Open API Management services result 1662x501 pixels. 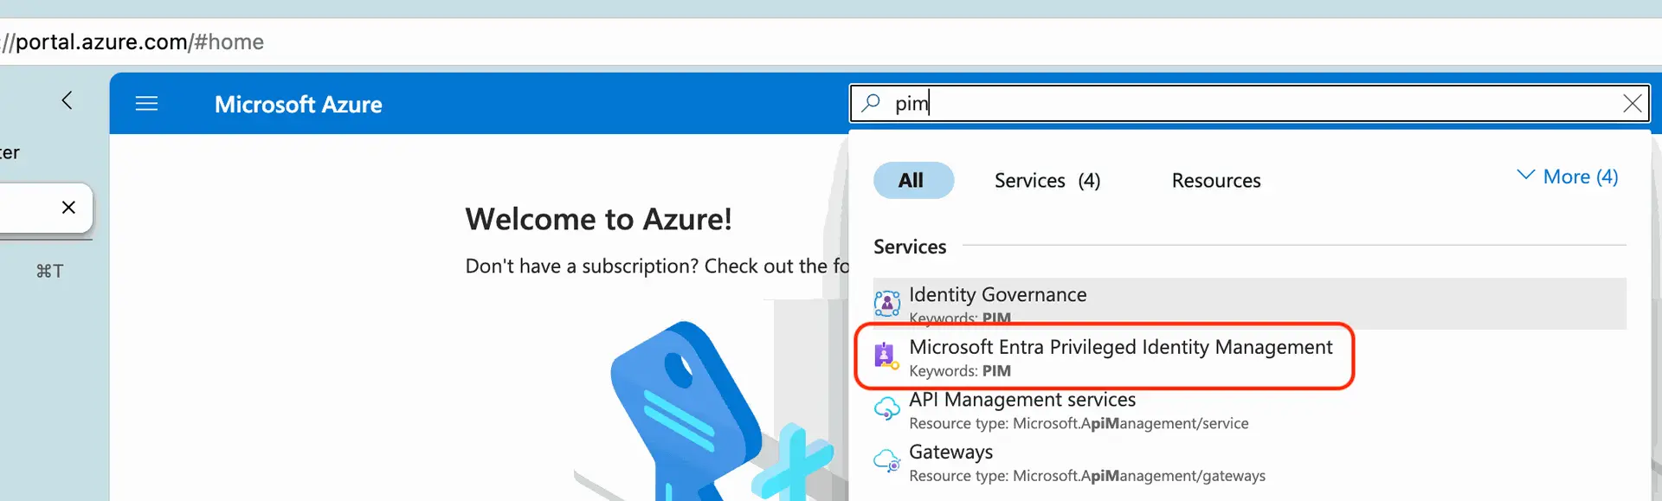click(x=1021, y=400)
